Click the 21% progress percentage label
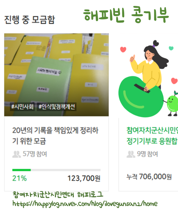Image resolution: width=178 pixels, height=211 pixels. 19,178
